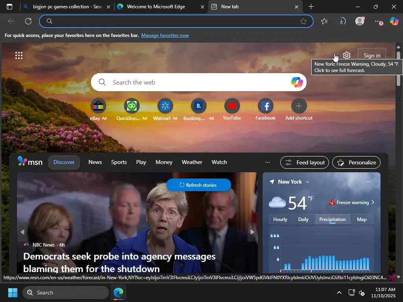Open the Democrats seek probe headline
This screenshot has height=302, width=403.
[x=120, y=262]
